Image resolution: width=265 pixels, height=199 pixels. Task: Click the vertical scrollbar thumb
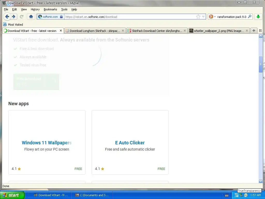(260, 64)
